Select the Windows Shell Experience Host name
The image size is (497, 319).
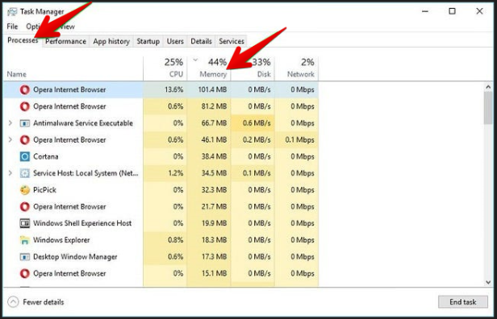pyautogui.click(x=82, y=223)
